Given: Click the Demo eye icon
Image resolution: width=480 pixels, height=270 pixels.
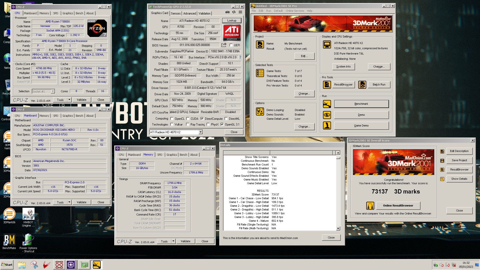Looking at the screenshot, I should (x=327, y=115).
